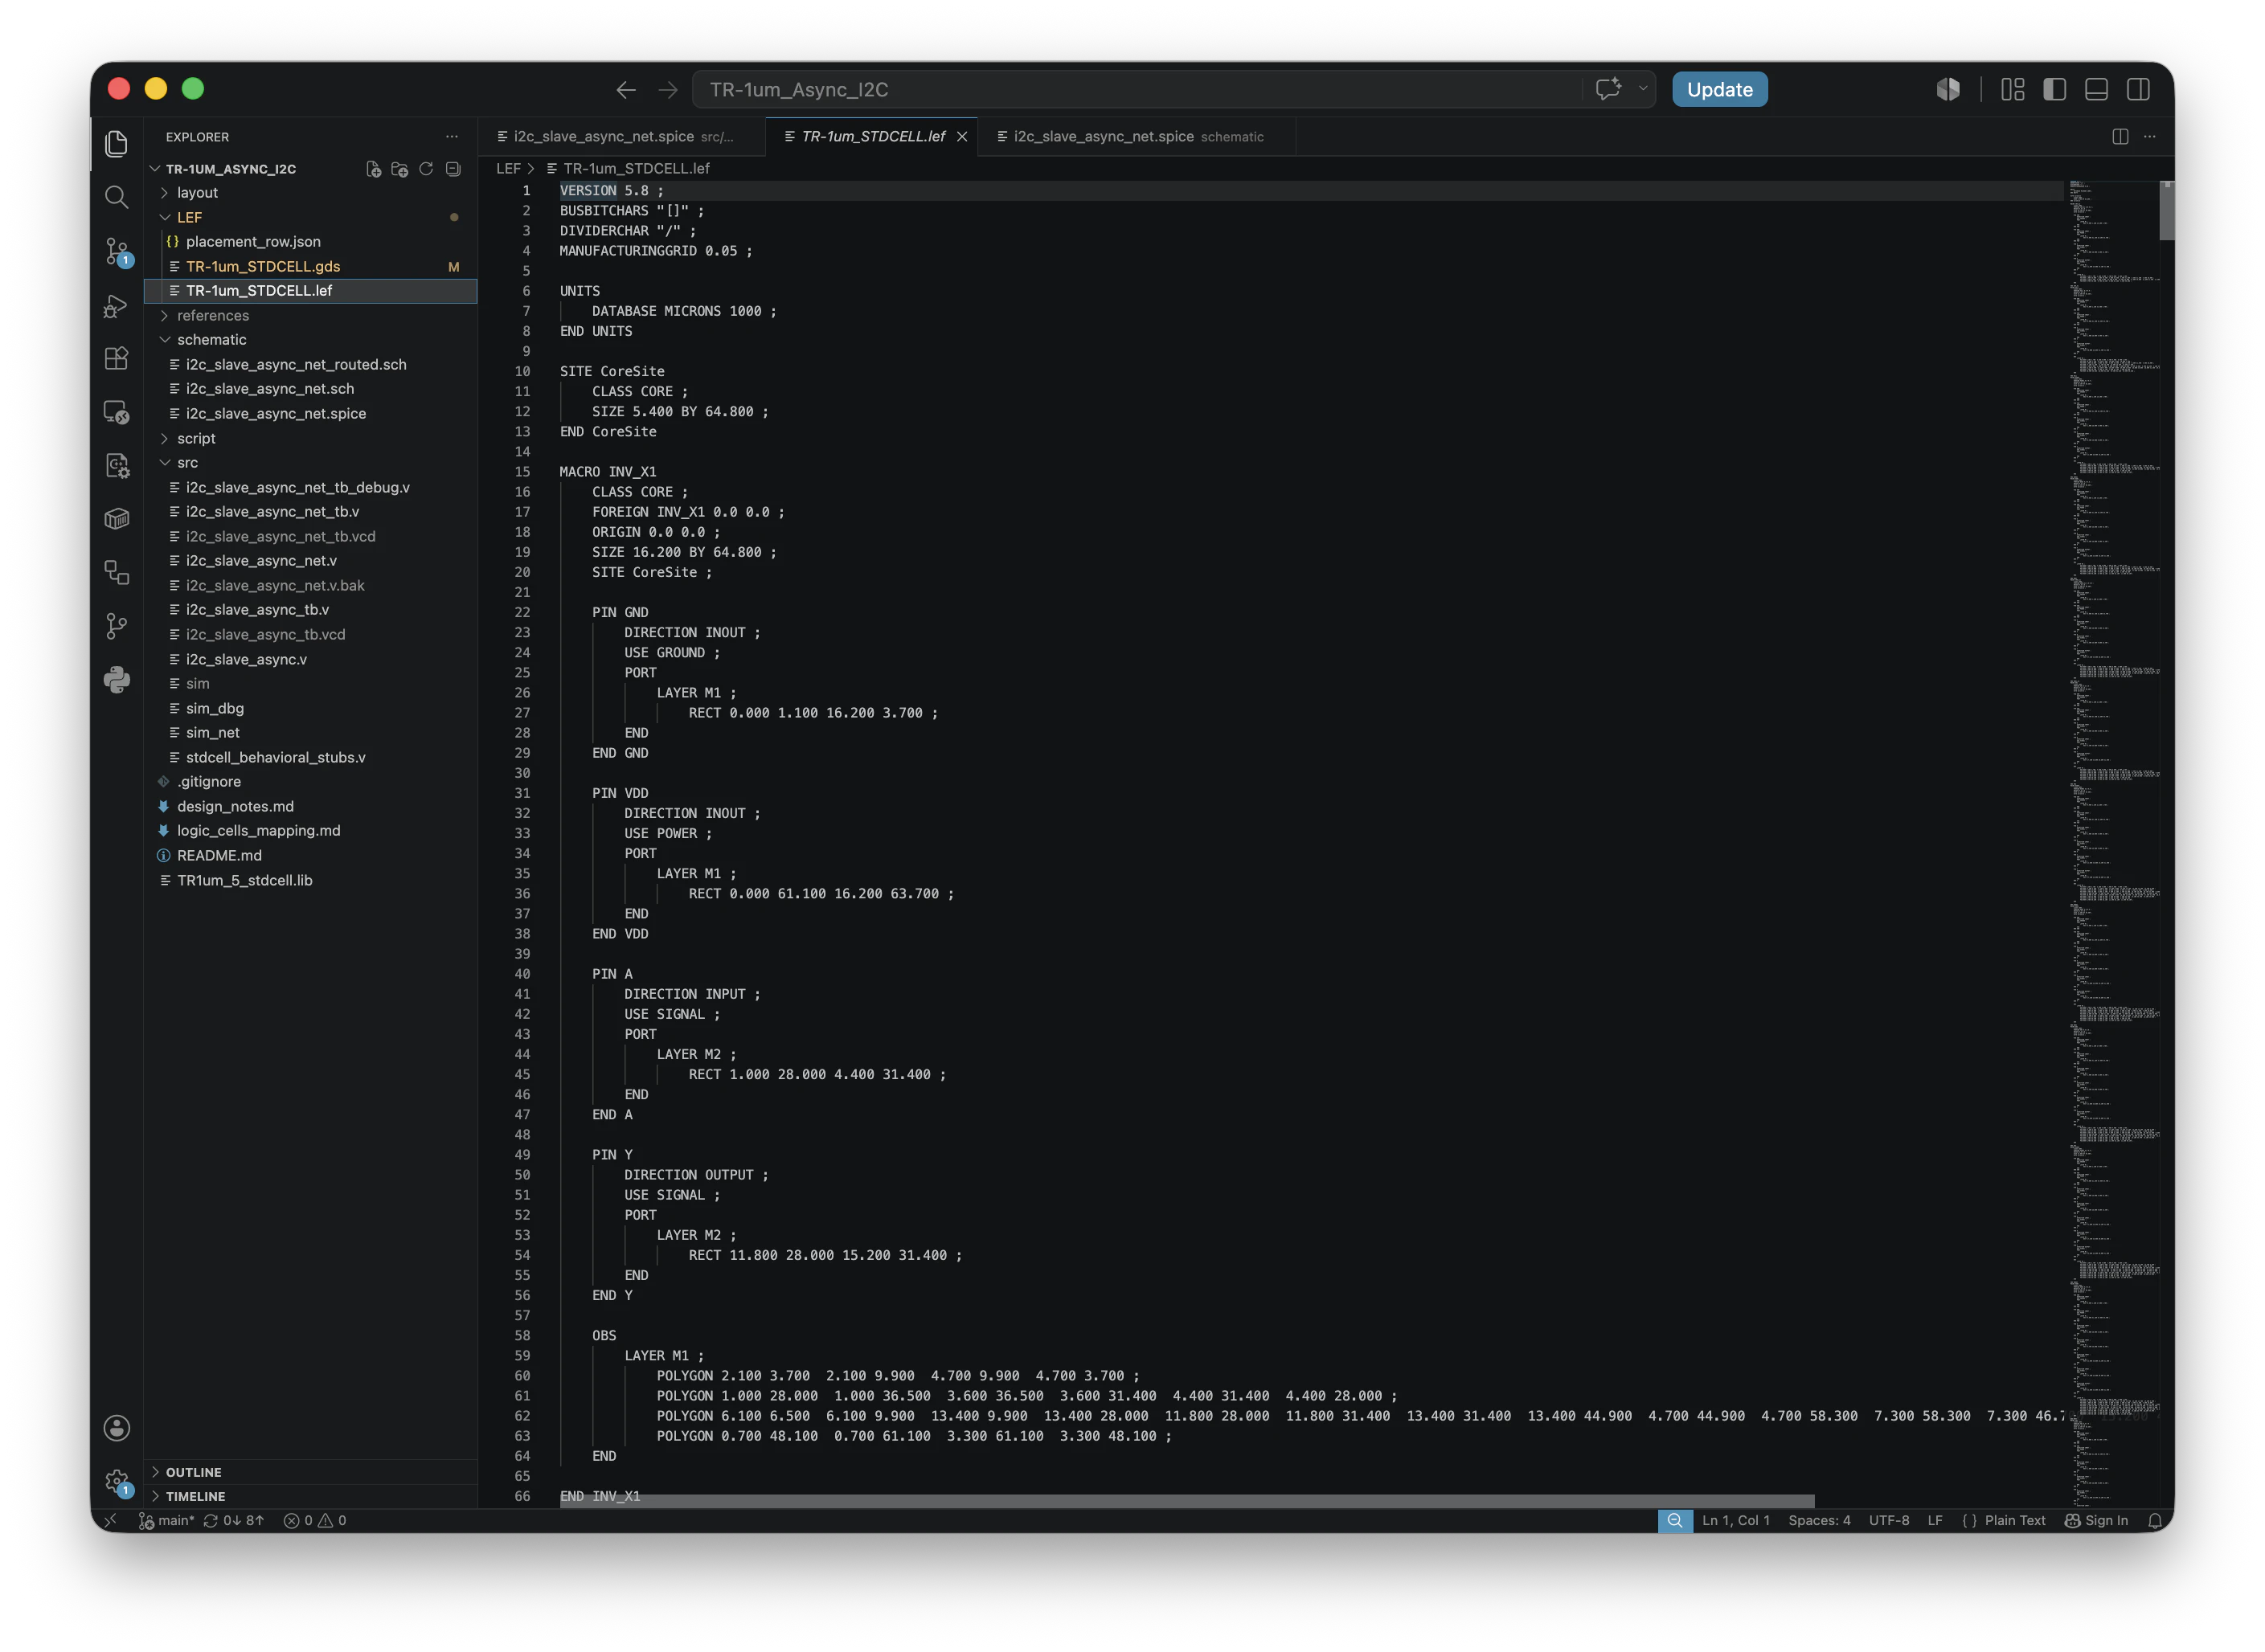Open design_notes.md file

(311, 807)
